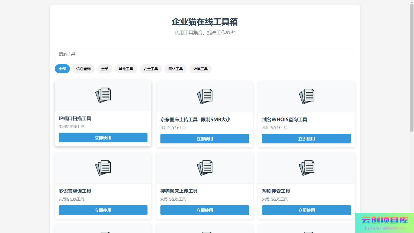
Task: Click 立即使用 under 短剧搜索工具
Action: (306, 210)
